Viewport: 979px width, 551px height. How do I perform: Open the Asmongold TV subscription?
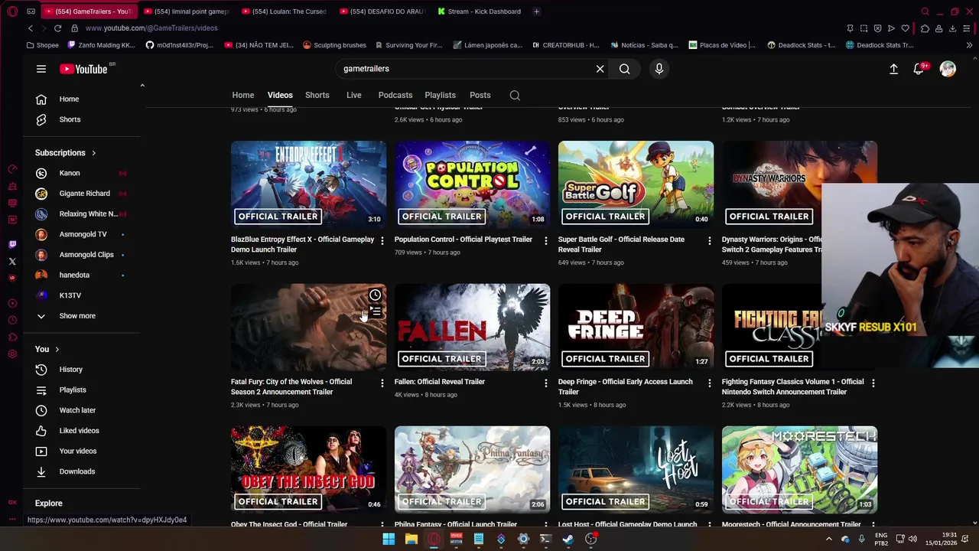coord(84,234)
